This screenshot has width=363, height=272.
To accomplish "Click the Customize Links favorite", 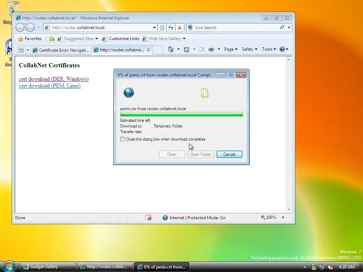I will [121, 39].
